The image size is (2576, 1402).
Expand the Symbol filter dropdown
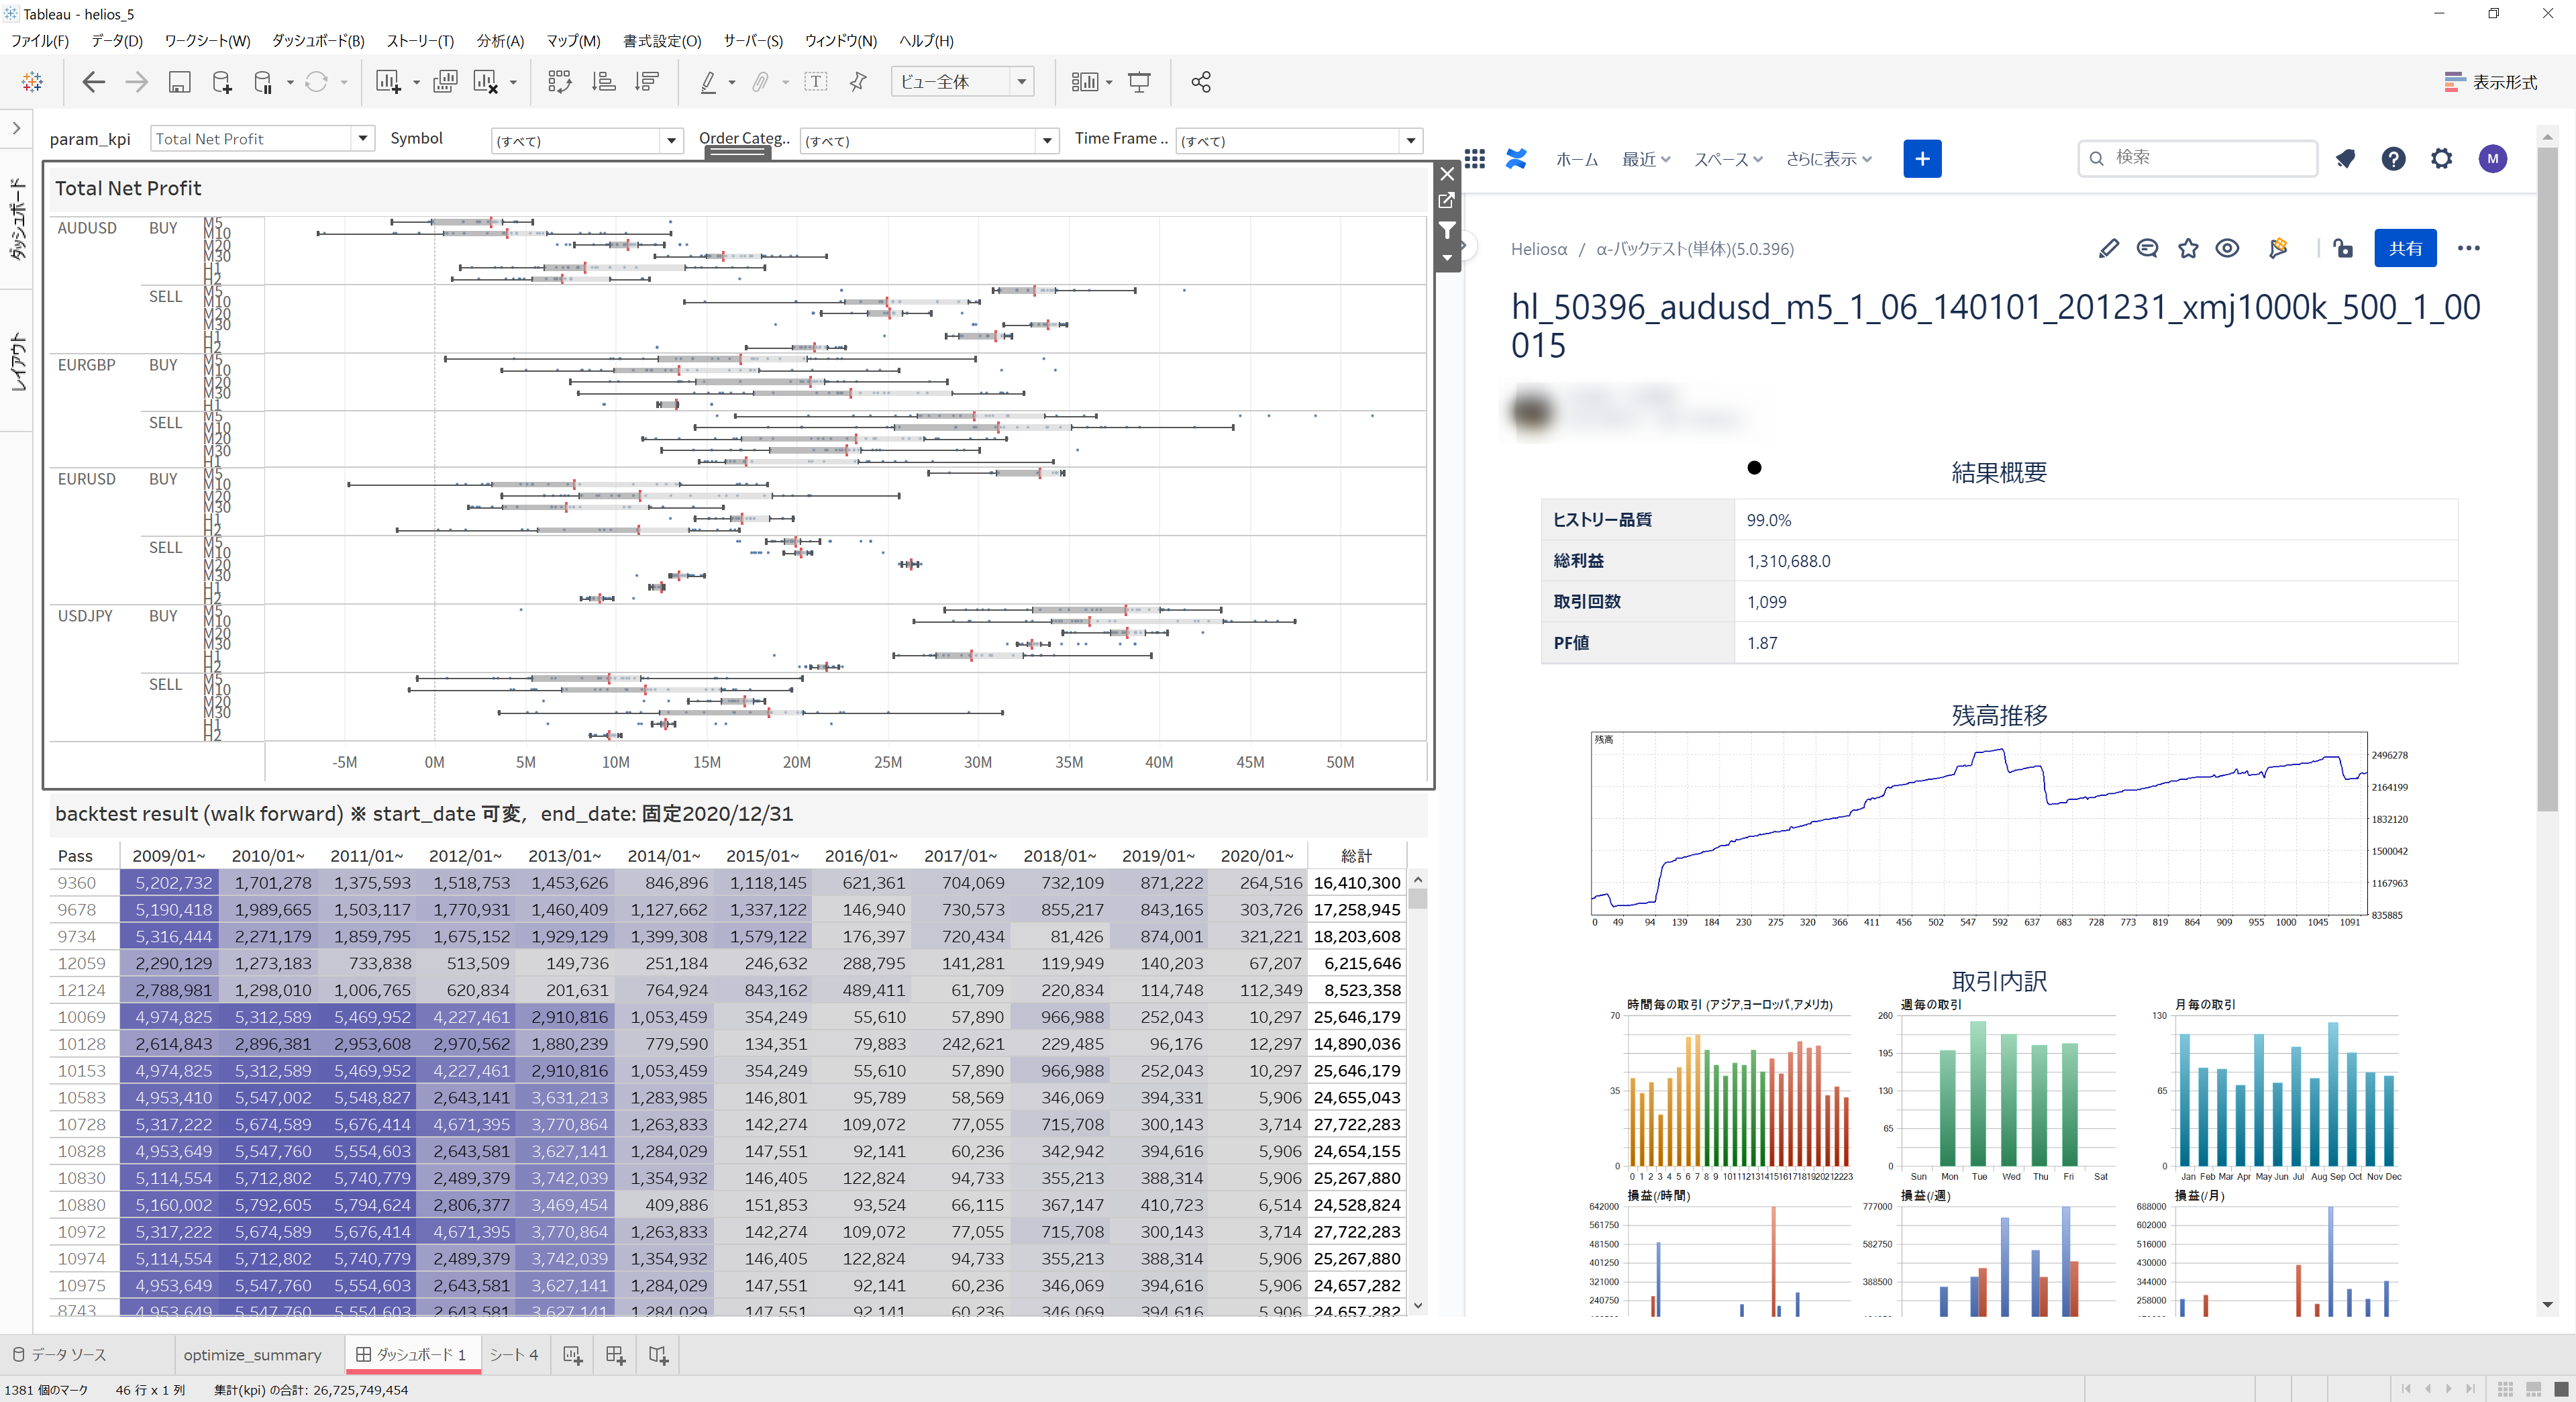(671, 141)
